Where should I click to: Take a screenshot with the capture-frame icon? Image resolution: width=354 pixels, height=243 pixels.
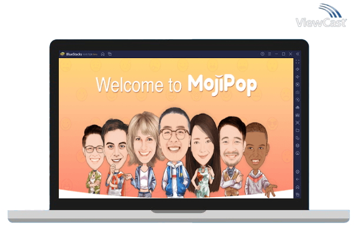[x=298, y=123]
